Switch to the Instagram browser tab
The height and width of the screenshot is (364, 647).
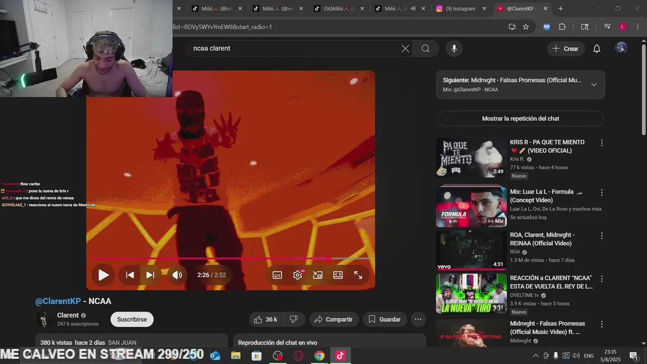pyautogui.click(x=461, y=9)
